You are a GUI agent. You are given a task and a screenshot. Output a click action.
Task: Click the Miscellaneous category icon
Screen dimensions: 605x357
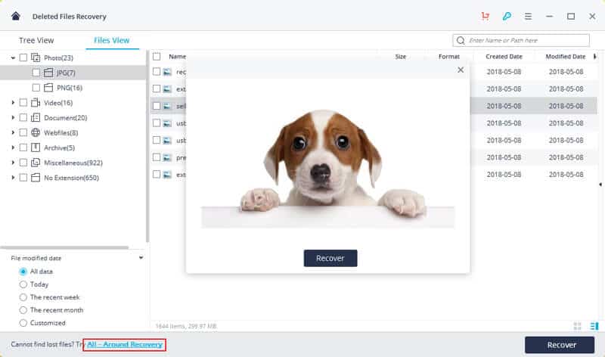36,163
